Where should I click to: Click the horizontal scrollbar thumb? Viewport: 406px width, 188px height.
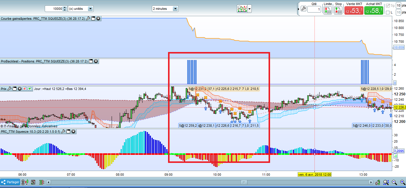point(244,182)
